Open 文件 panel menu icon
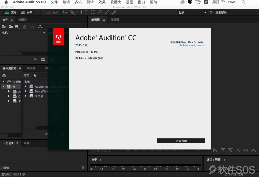The height and width of the screenshot is (177, 259). pyautogui.click(x=11, y=20)
